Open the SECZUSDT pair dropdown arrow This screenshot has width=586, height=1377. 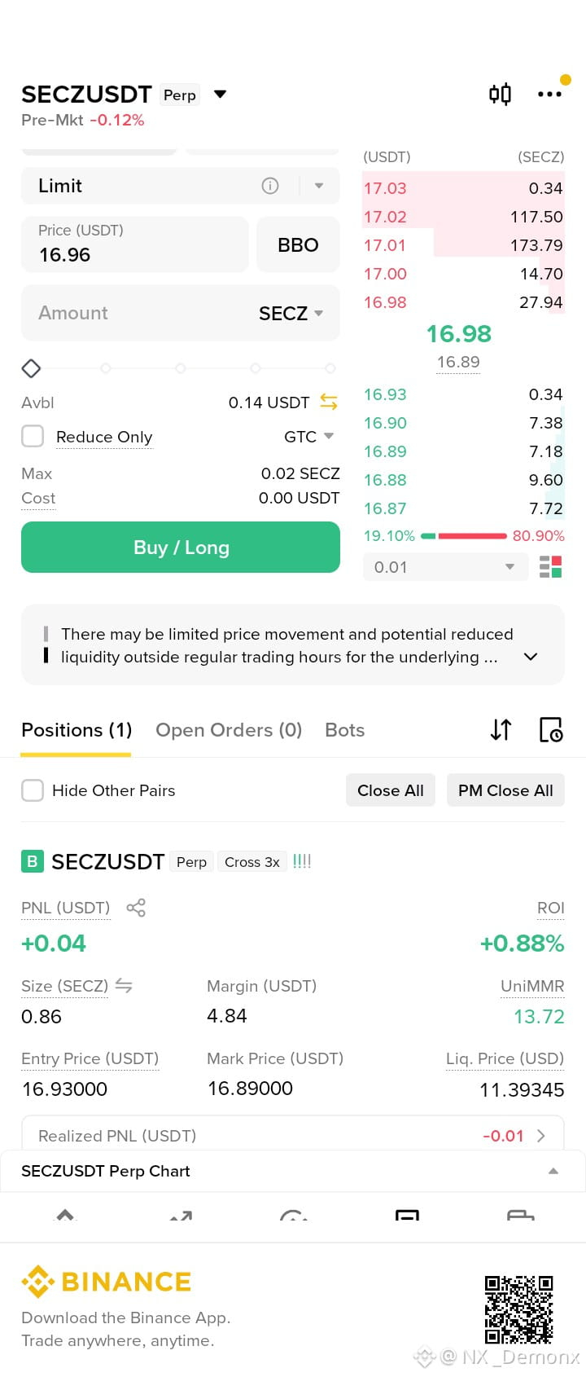pyautogui.click(x=220, y=95)
